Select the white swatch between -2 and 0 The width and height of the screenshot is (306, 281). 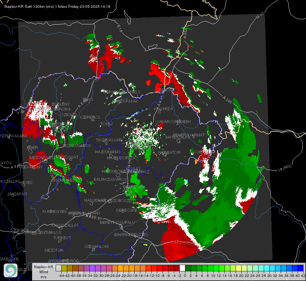(x=182, y=268)
